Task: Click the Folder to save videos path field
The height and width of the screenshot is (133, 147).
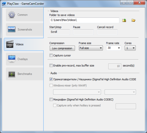Action: pyautogui.click(x=84, y=20)
